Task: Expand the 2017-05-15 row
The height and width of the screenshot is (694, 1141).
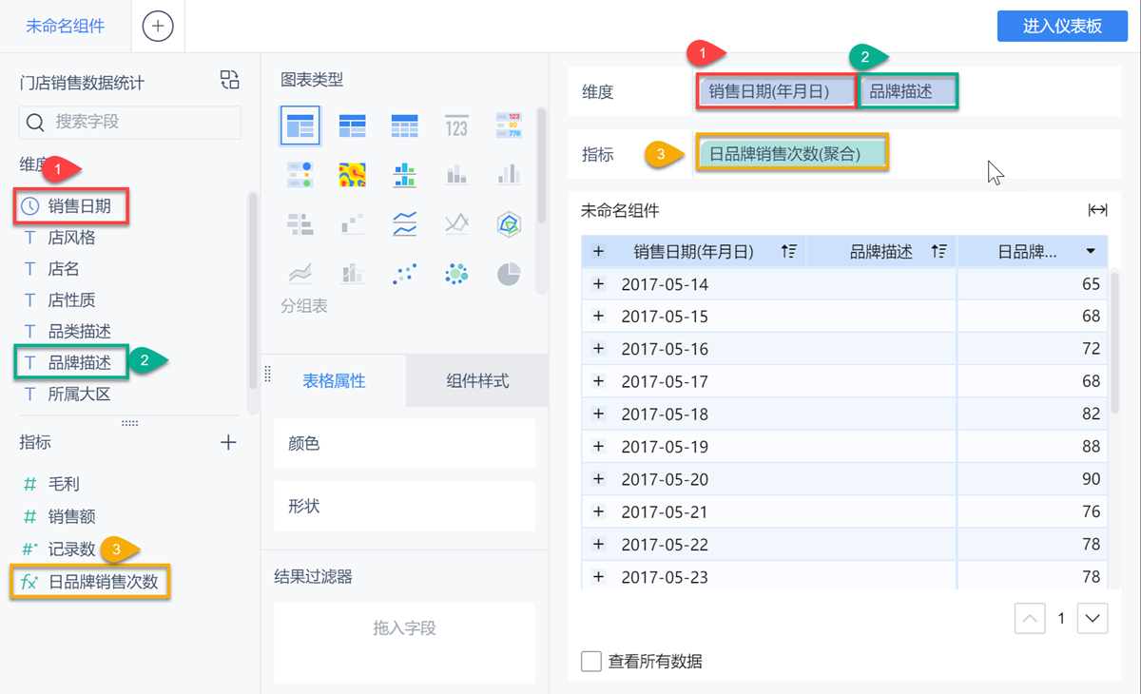Action: click(x=598, y=316)
